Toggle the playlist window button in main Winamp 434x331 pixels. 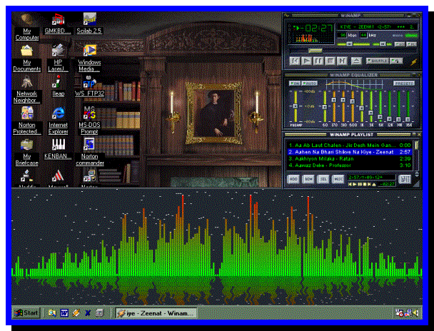click(x=411, y=44)
